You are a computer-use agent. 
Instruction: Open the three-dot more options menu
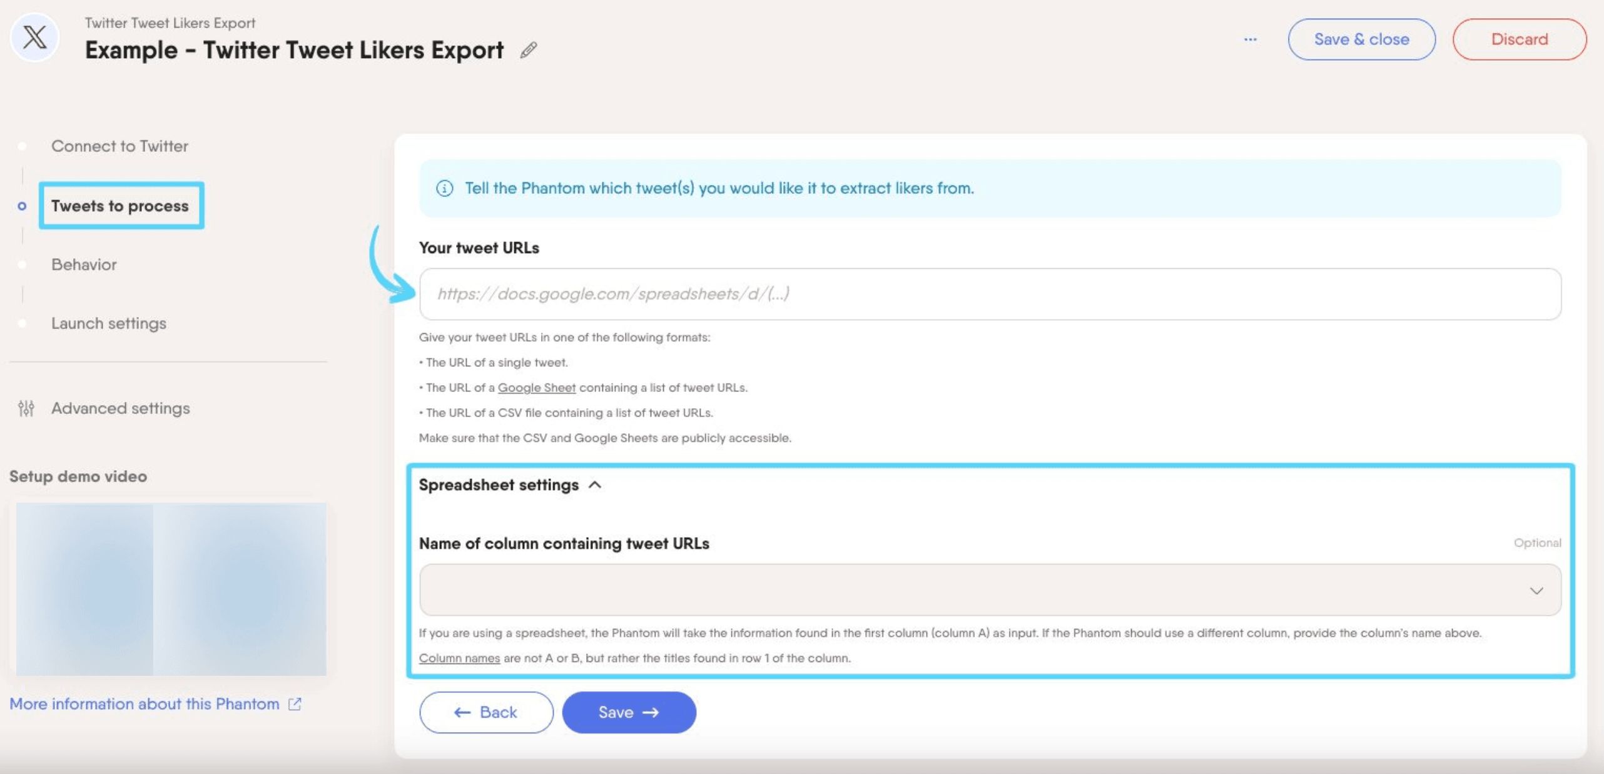point(1250,39)
